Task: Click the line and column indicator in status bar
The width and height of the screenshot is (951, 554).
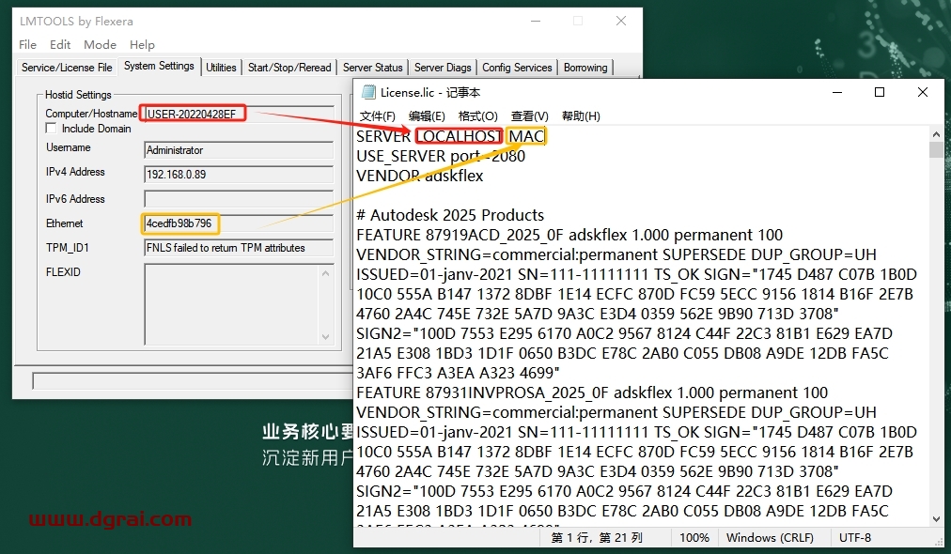Action: point(596,538)
